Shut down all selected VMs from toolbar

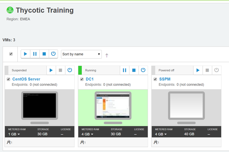click(x=44, y=54)
